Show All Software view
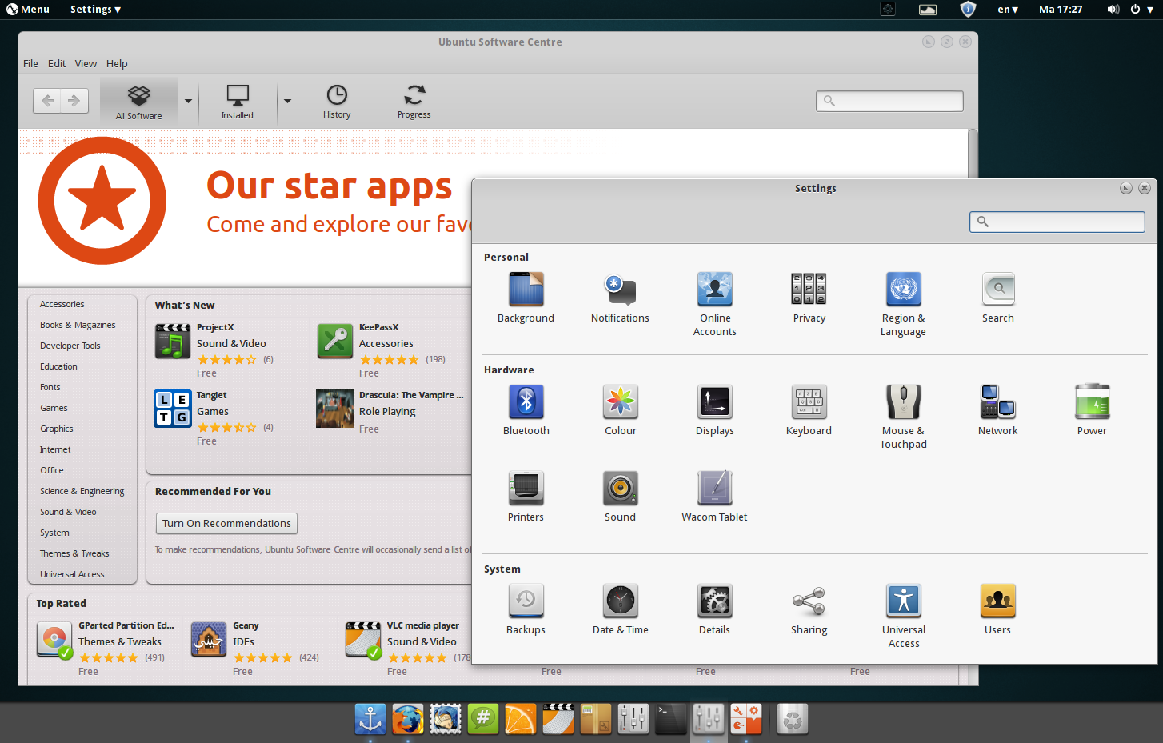 coord(139,102)
